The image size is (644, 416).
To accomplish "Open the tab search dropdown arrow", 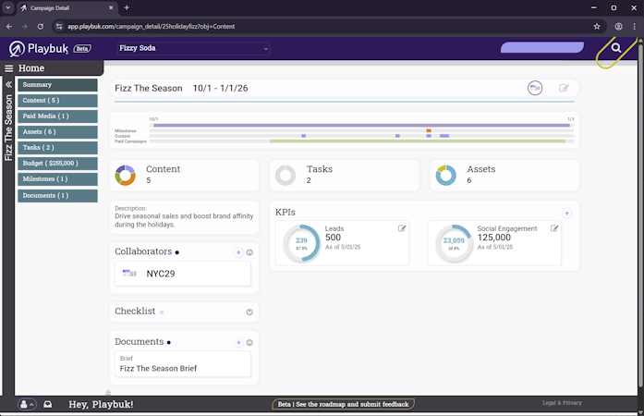I will tap(7, 7).
